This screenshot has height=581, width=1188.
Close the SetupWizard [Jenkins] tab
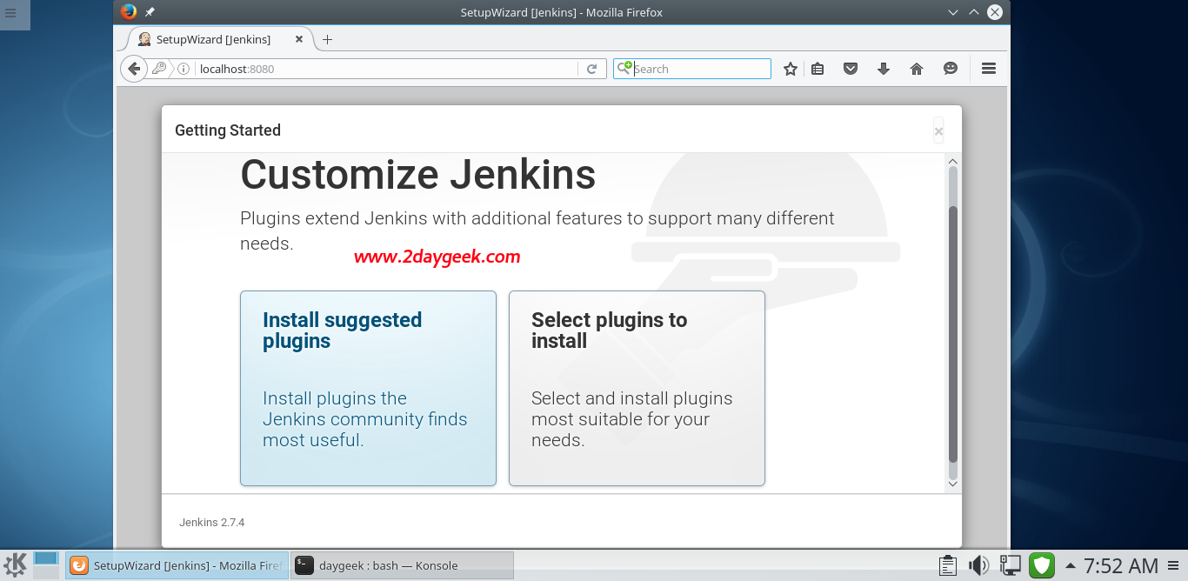coord(299,39)
